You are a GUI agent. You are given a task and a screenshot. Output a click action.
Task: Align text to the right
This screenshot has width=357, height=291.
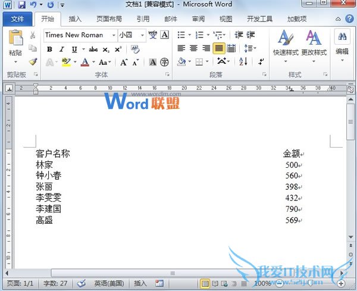206,48
